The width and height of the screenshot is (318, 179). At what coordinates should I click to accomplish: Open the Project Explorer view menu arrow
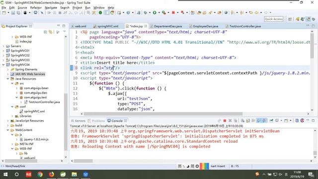(x=65, y=32)
